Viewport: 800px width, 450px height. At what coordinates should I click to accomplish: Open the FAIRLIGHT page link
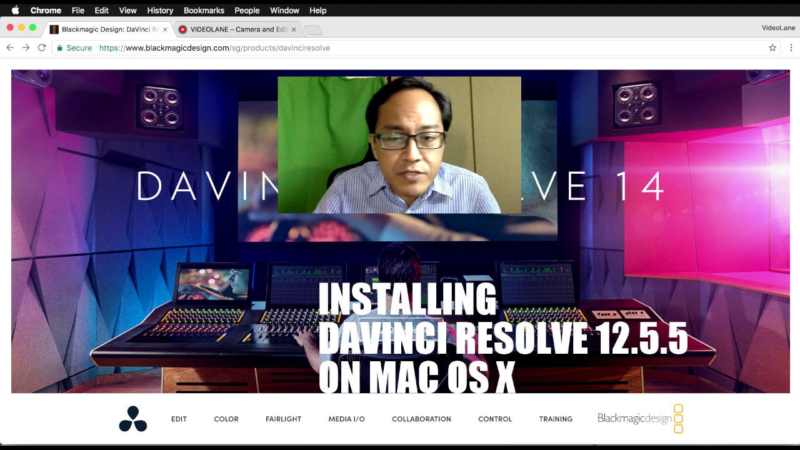point(283,419)
